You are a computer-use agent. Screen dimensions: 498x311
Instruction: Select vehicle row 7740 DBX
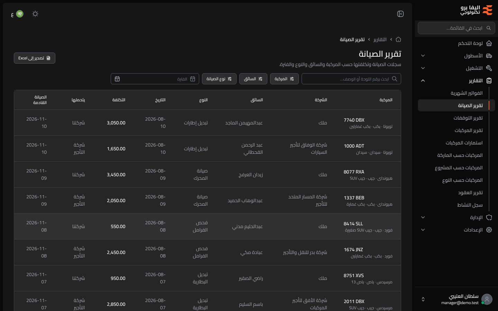(x=207, y=123)
